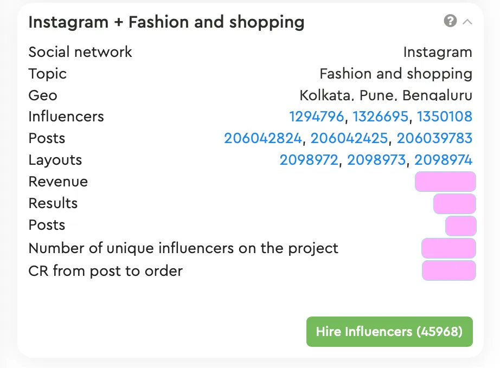Click the Geo value Kolkata, Pune, Bengaluru
Screen dimensions: 500x368
[x=386, y=95]
